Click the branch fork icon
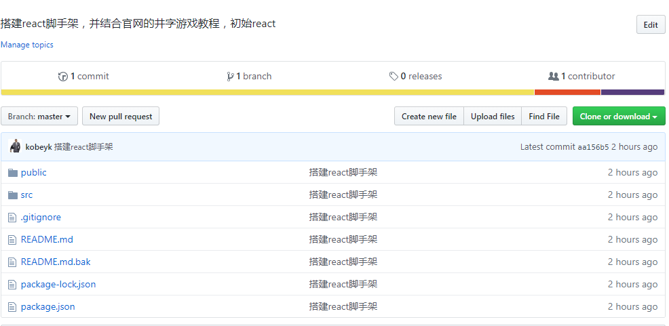The image size is (669, 326). [231, 77]
